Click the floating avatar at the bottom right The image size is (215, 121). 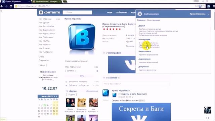(208, 110)
